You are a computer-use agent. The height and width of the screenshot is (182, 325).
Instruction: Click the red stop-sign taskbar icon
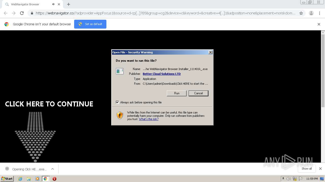click(54, 179)
